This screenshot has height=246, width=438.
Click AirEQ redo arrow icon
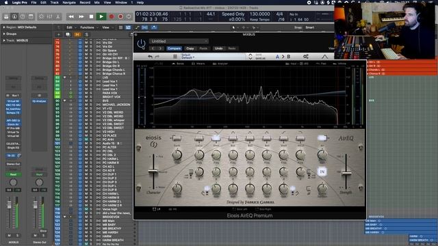[157, 57]
